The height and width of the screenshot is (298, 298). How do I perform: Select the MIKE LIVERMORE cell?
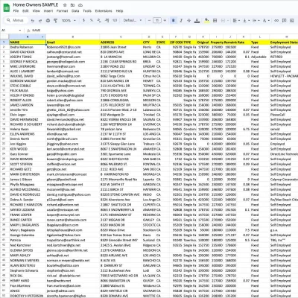28,66
